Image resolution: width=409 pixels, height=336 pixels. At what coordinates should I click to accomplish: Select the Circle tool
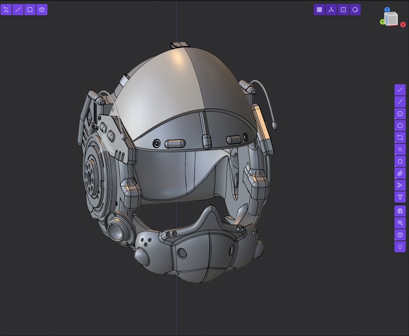coord(400,114)
